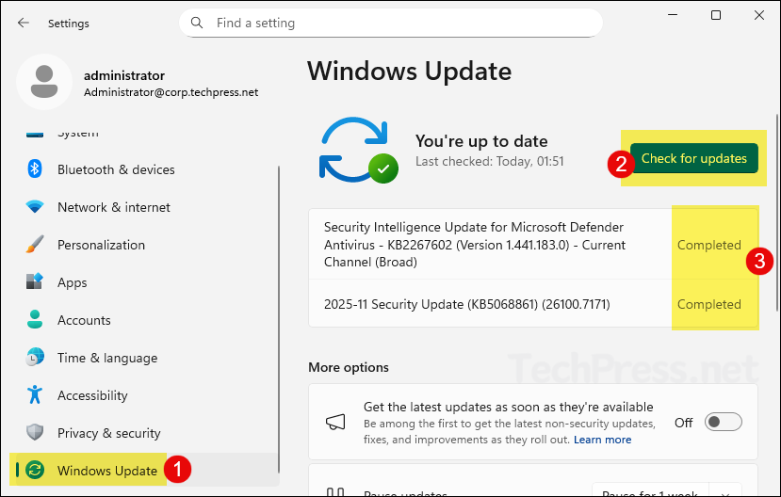Screen dimensions: 781x497
Task: Click the back arrow in Settings
Action: [24, 23]
